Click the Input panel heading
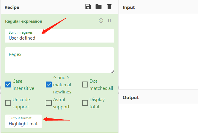198x133 pixels. click(129, 7)
